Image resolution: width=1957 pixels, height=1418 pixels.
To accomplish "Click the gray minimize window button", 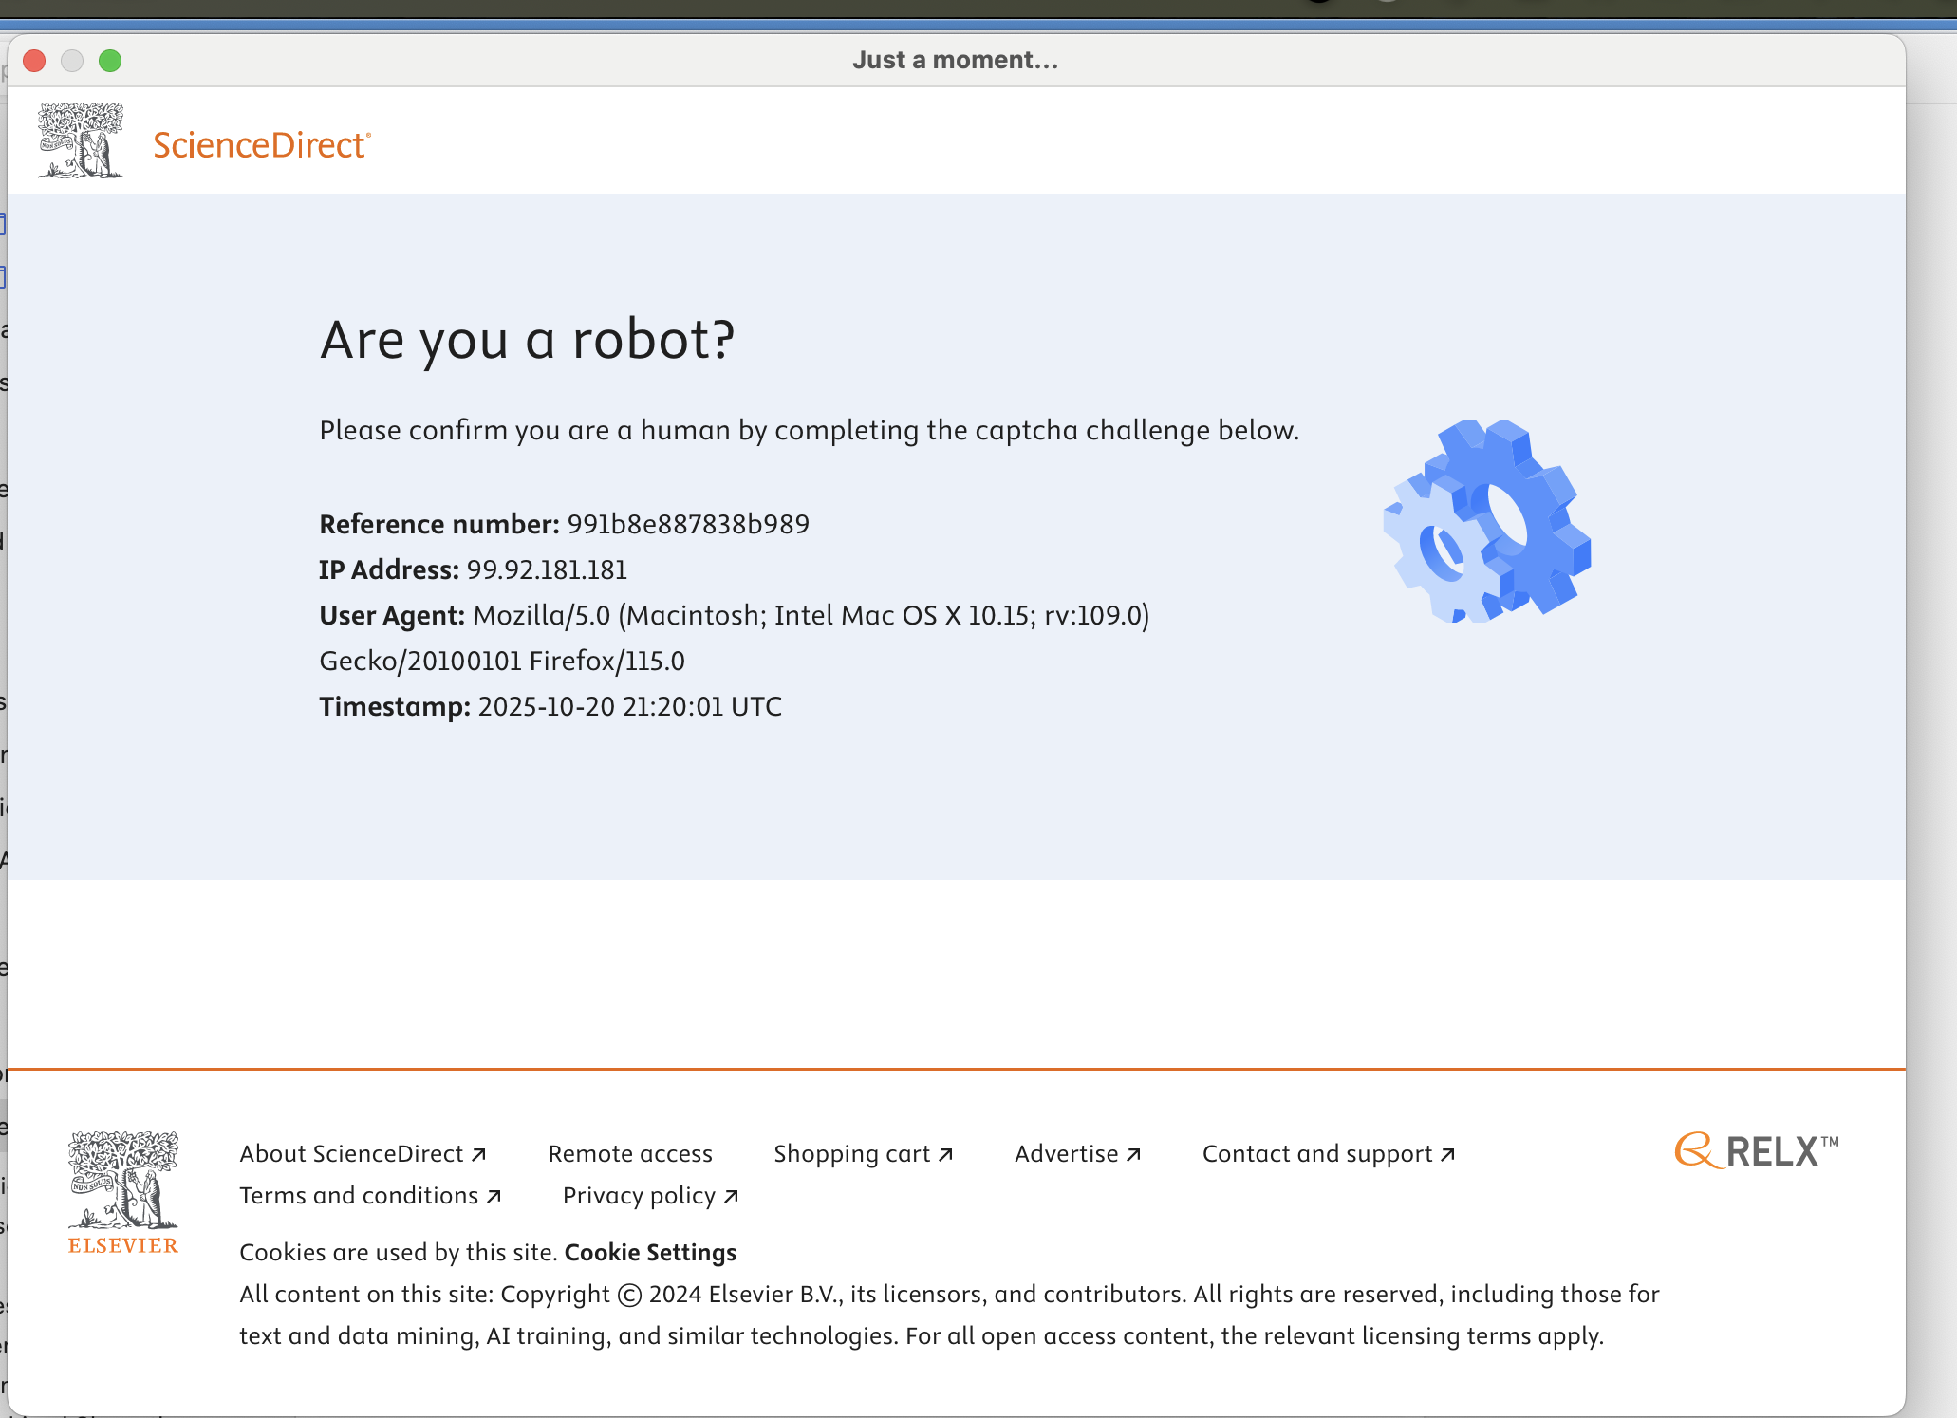I will (72, 61).
